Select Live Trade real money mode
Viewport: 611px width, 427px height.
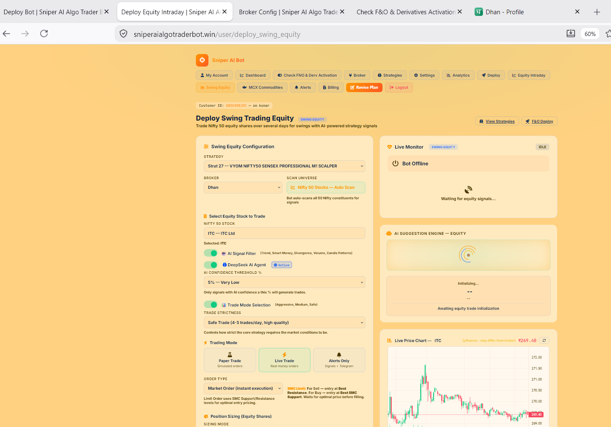coord(285,360)
